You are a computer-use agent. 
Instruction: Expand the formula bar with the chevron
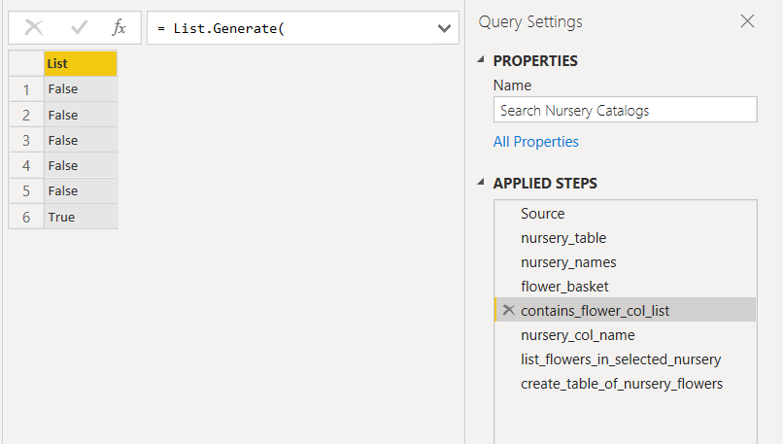click(x=444, y=28)
